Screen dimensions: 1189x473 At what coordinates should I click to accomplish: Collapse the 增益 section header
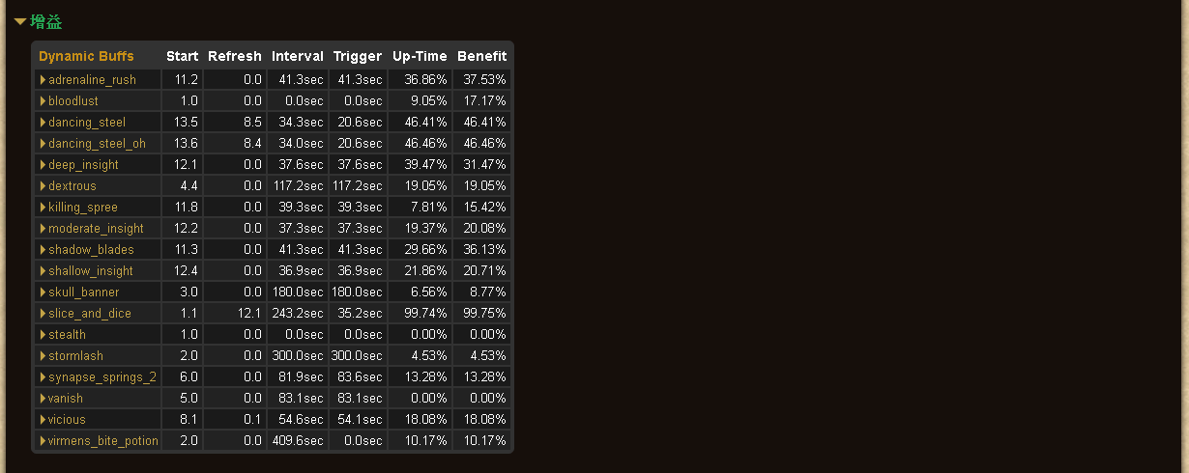pyautogui.click(x=38, y=21)
